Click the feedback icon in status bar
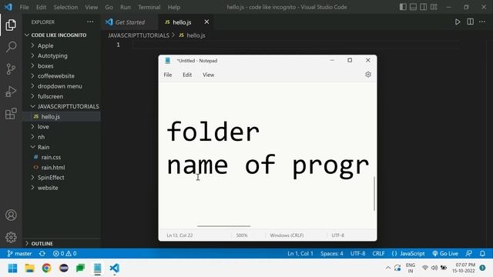This screenshot has width=493, height=277. 469,253
